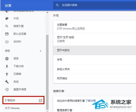Click the Accessibility person icon
Viewport: 136px width, 112px height.
point(7,74)
